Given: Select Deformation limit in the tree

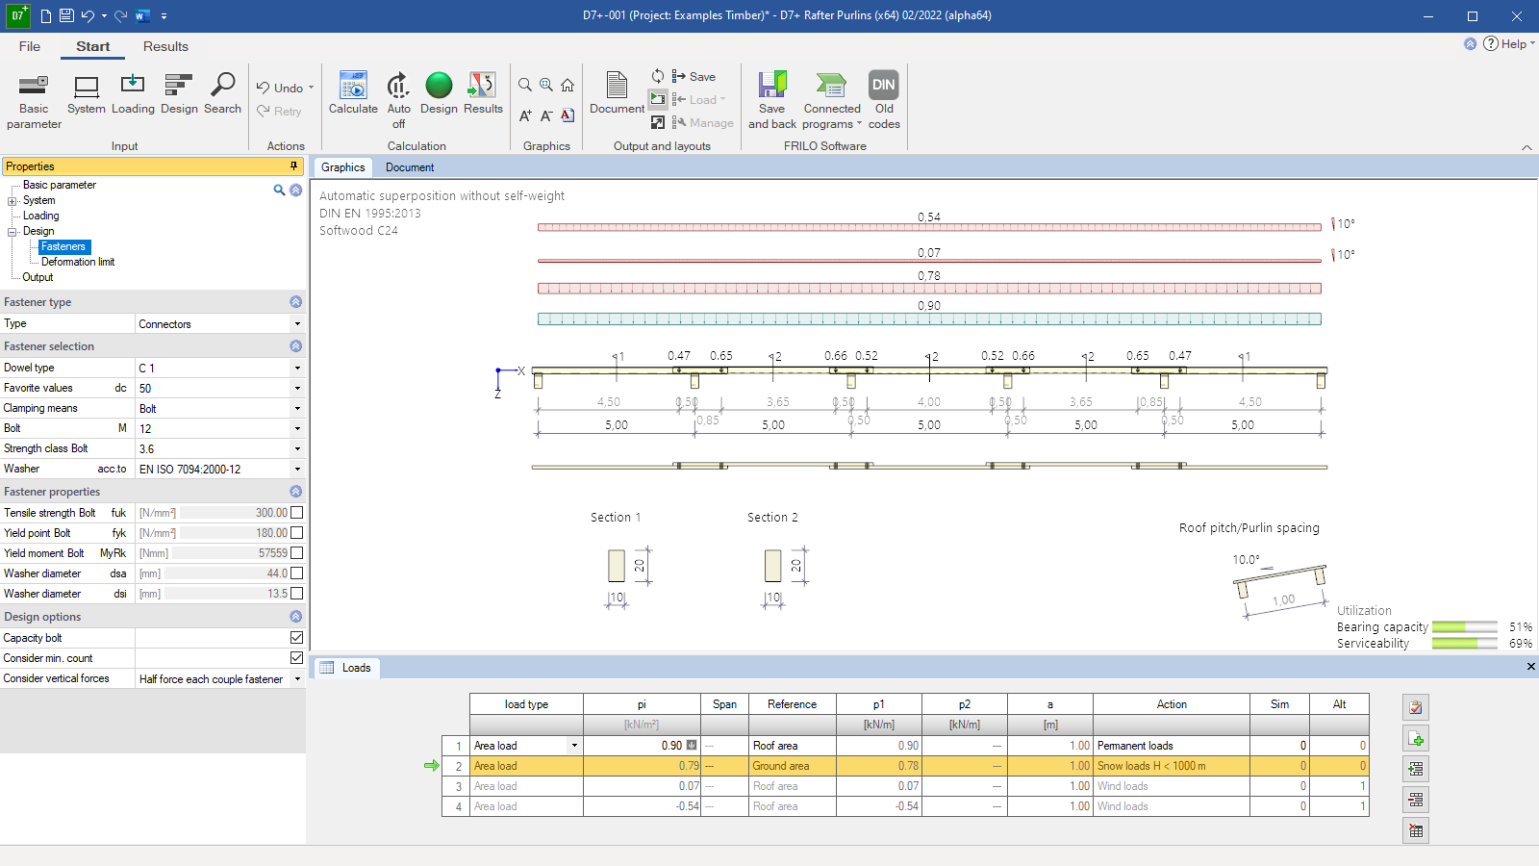Looking at the screenshot, I should click(78, 262).
